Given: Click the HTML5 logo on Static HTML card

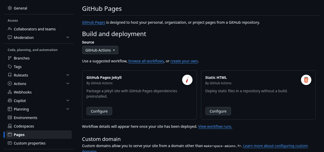Looking at the screenshot, I should pyautogui.click(x=306, y=80).
